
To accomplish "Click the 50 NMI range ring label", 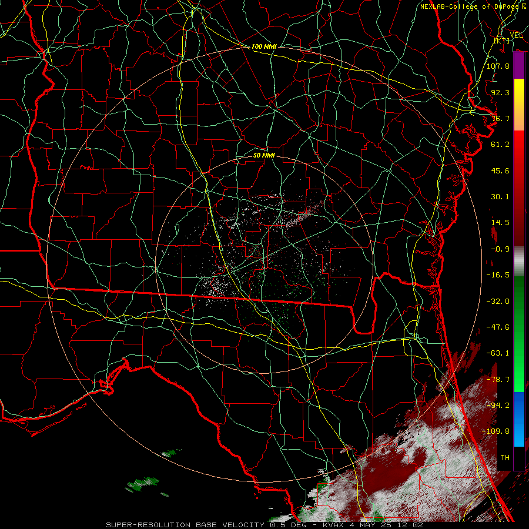I will coord(264,155).
